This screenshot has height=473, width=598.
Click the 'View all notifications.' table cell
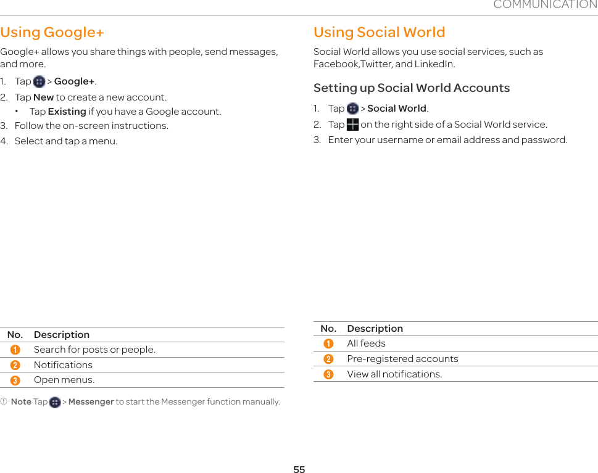pyautogui.click(x=394, y=374)
